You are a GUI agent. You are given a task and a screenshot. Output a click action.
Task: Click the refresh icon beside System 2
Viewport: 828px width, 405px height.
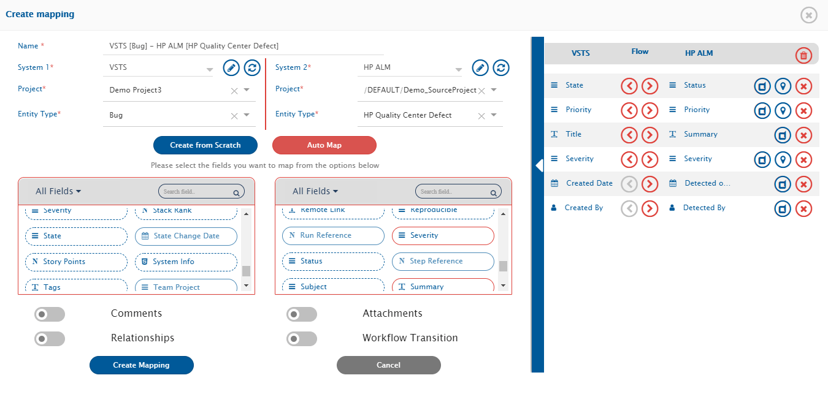click(501, 67)
